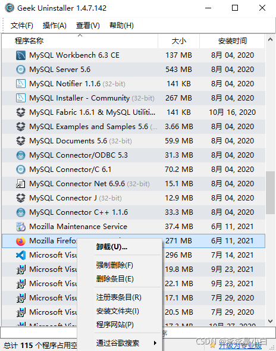The width and height of the screenshot is (276, 351).
Task: Expand the 通过谷歌搜索 submenu arrow
Action: click(155, 343)
